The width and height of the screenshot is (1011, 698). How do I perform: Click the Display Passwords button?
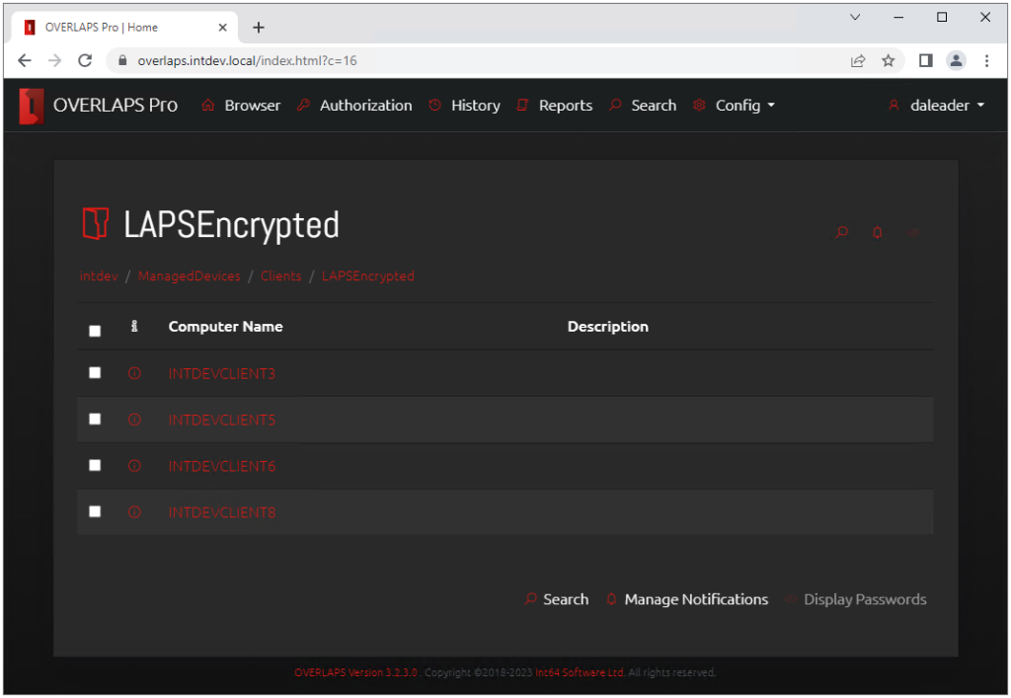click(856, 600)
